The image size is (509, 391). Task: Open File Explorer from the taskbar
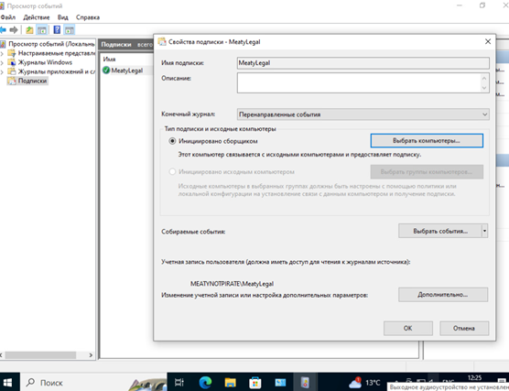[x=230, y=383]
